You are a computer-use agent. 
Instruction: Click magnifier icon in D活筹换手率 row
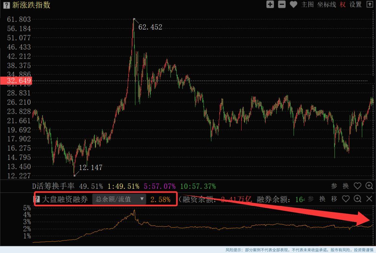tap(369, 186)
